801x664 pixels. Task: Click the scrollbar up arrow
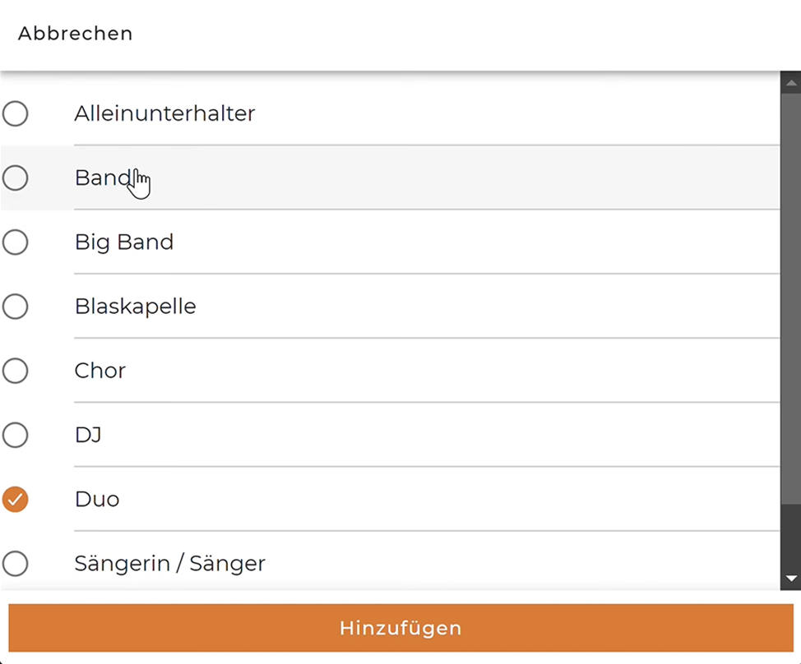pyautogui.click(x=791, y=83)
